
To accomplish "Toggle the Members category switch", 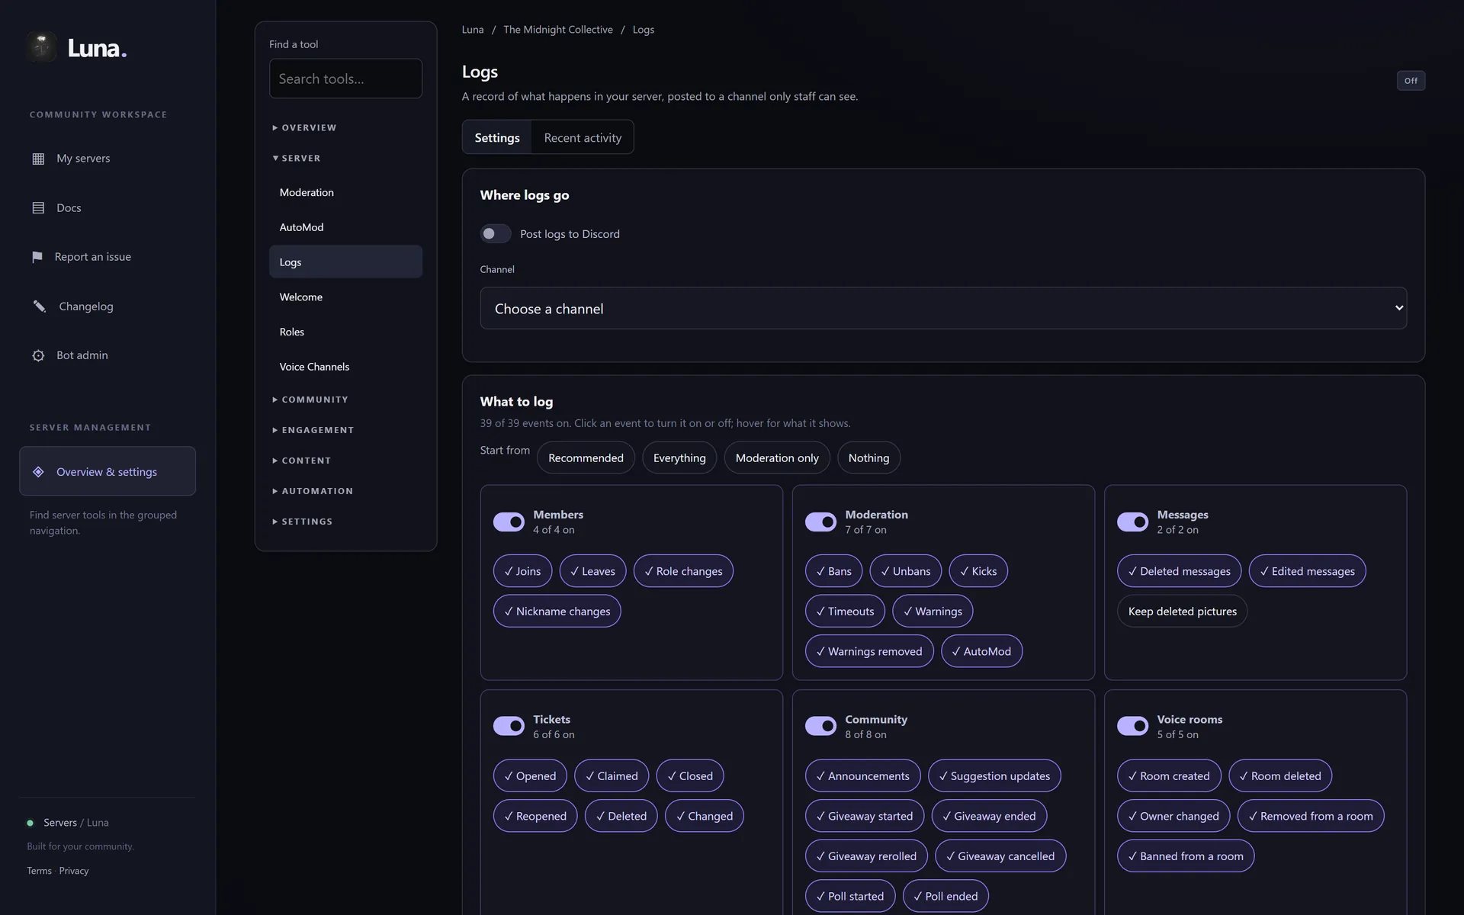I will 509,522.
